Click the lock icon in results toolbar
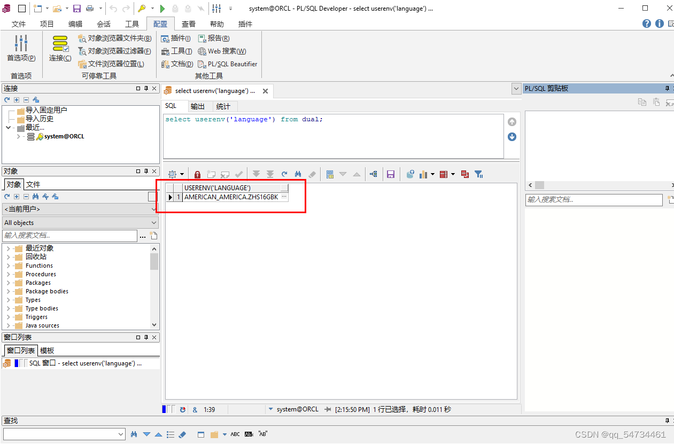This screenshot has height=444, width=674. point(197,174)
